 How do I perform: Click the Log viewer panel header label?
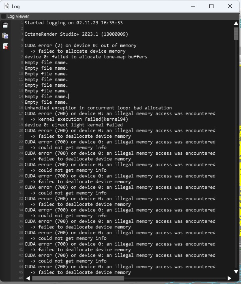pos(18,16)
